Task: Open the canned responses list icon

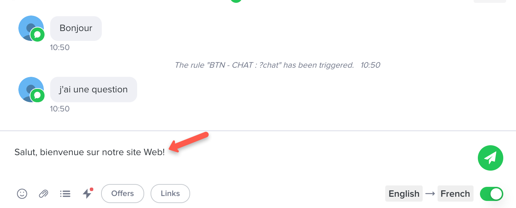Action: pyautogui.click(x=65, y=194)
